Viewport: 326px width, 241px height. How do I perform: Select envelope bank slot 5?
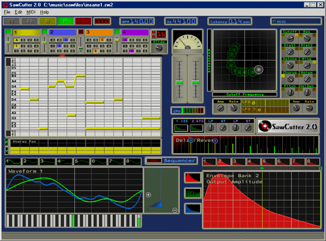268,162
